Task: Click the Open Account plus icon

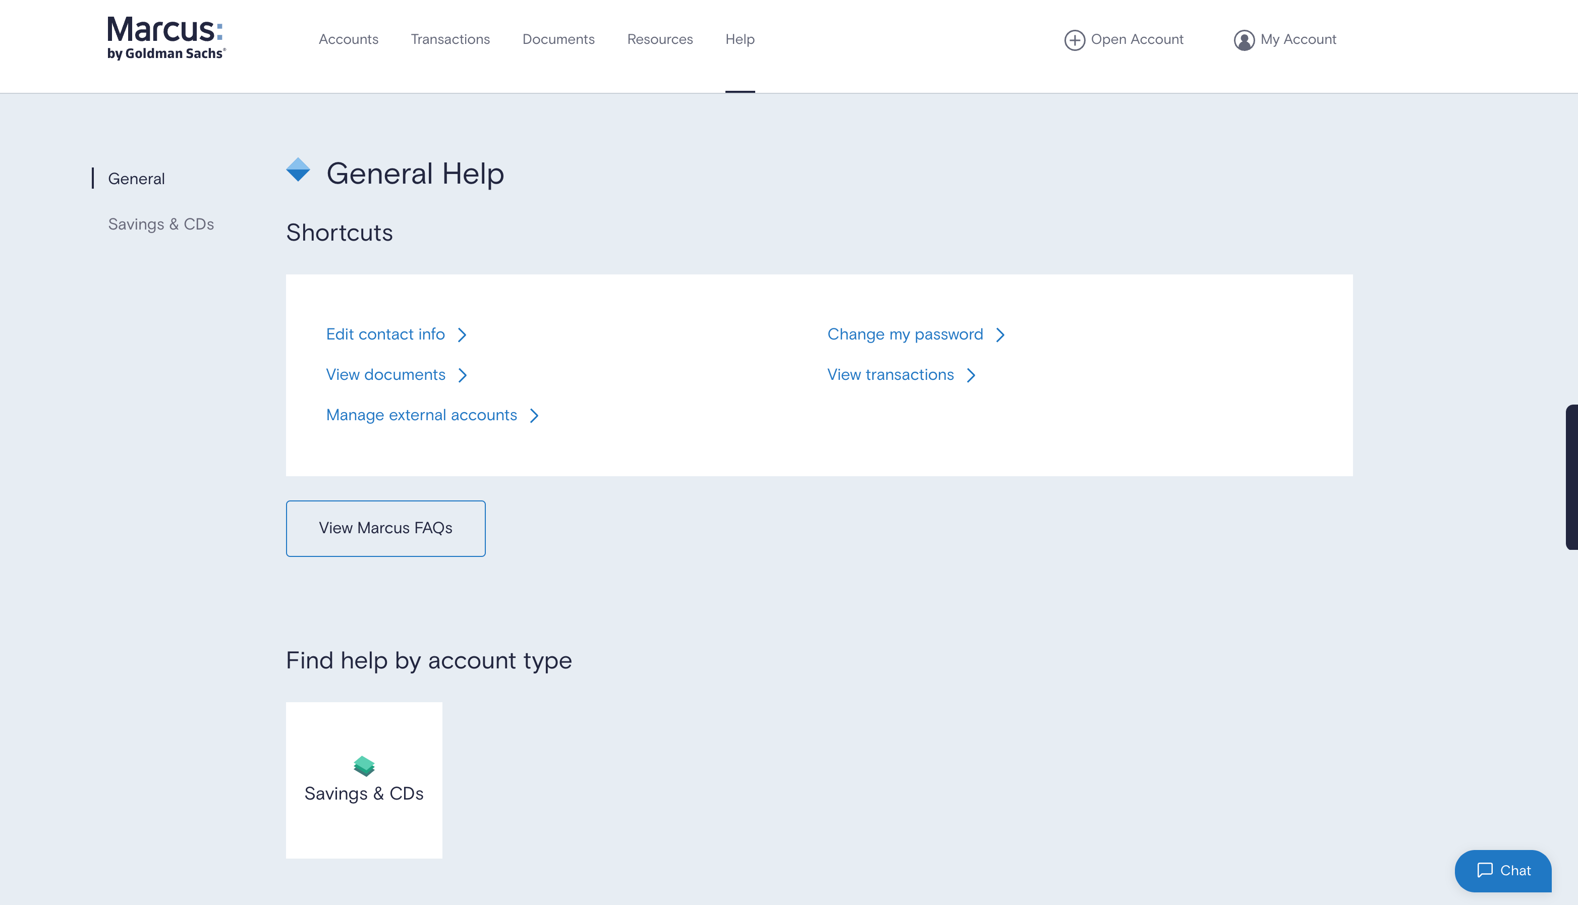Action: click(x=1074, y=40)
